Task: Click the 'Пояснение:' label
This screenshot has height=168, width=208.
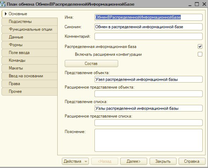Action: point(75,132)
